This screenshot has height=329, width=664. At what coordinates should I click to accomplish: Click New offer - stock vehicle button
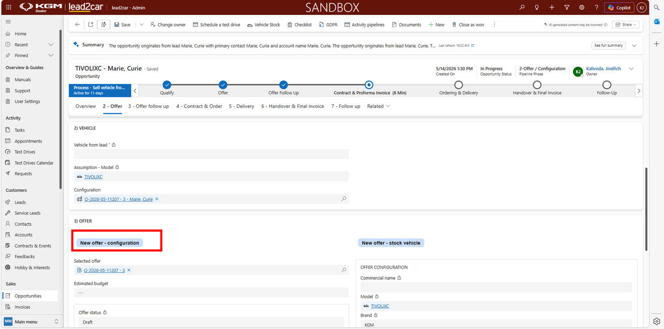pyautogui.click(x=391, y=243)
